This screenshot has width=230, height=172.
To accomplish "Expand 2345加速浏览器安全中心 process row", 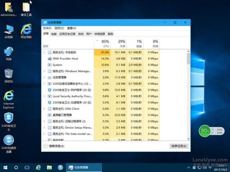I will click(x=44, y=84).
